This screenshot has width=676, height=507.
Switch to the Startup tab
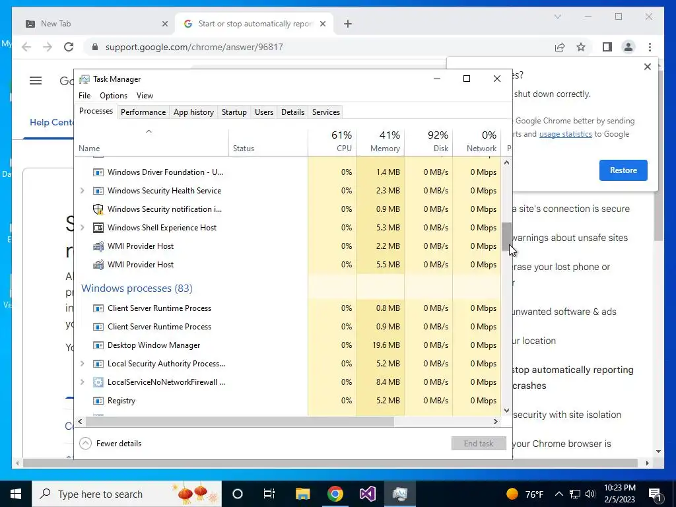point(234,112)
